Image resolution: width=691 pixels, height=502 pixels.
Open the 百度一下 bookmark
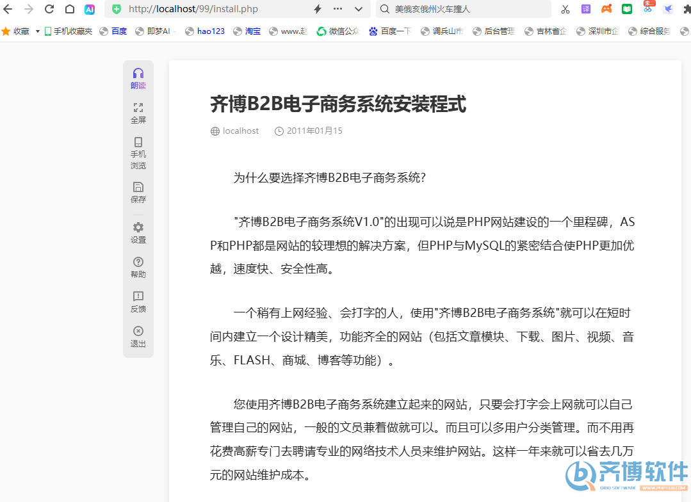(x=390, y=31)
